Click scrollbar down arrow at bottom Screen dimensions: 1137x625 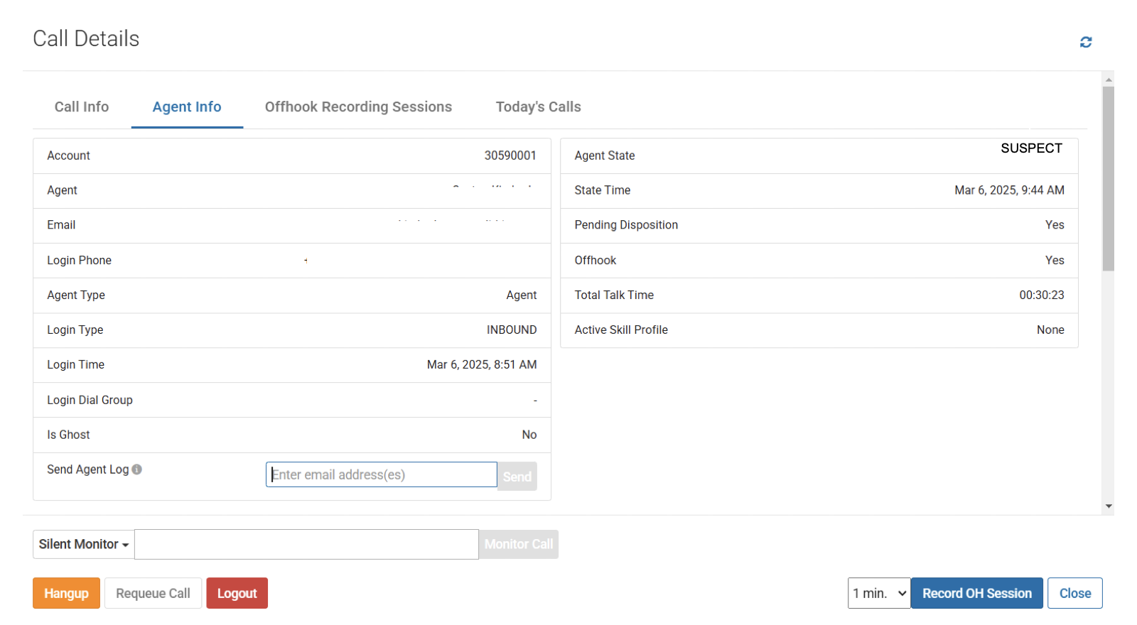coord(1108,506)
